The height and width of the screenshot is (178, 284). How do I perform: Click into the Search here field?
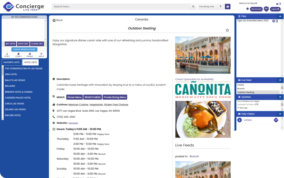coord(121,7)
